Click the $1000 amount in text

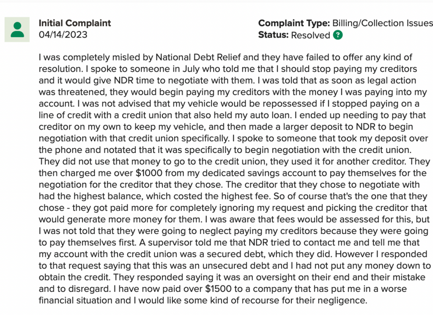[149, 173]
